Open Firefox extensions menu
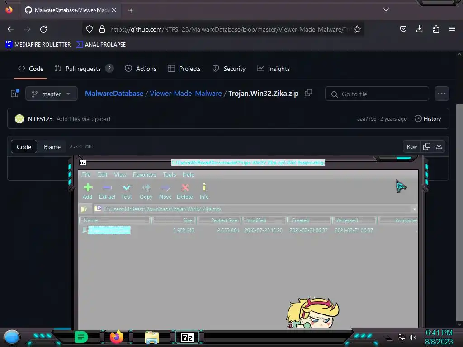 [x=436, y=29]
